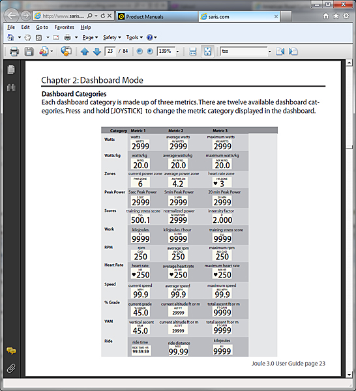Click the Chapter 2: Dashboard Mode title

pyautogui.click(x=92, y=80)
